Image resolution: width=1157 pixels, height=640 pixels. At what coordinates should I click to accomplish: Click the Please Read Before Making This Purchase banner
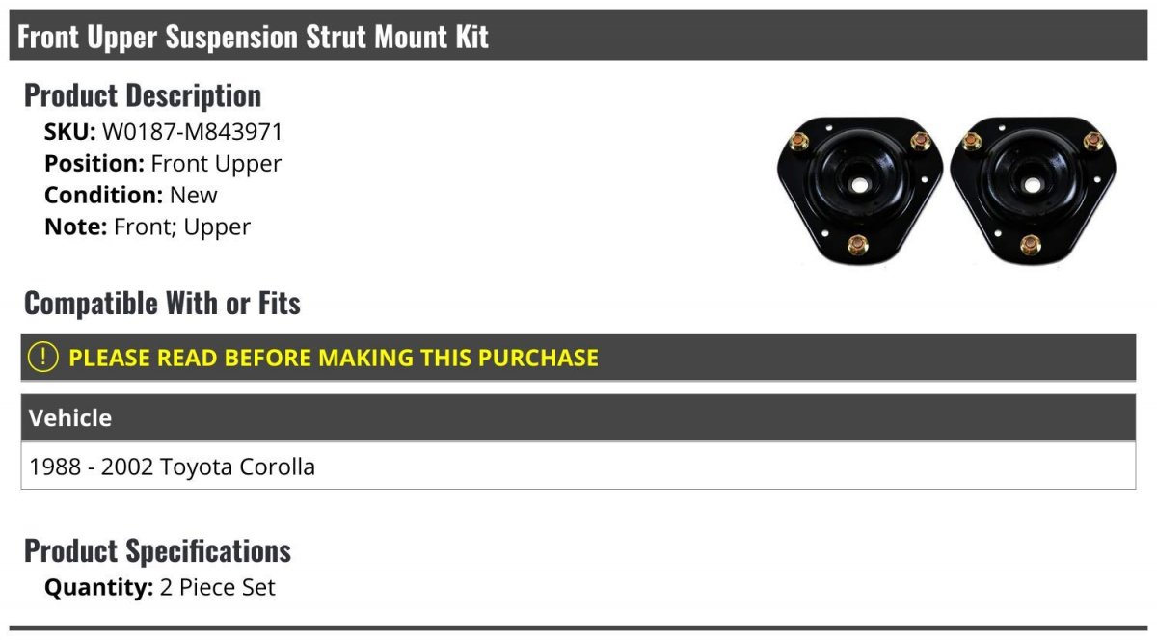[x=578, y=358]
